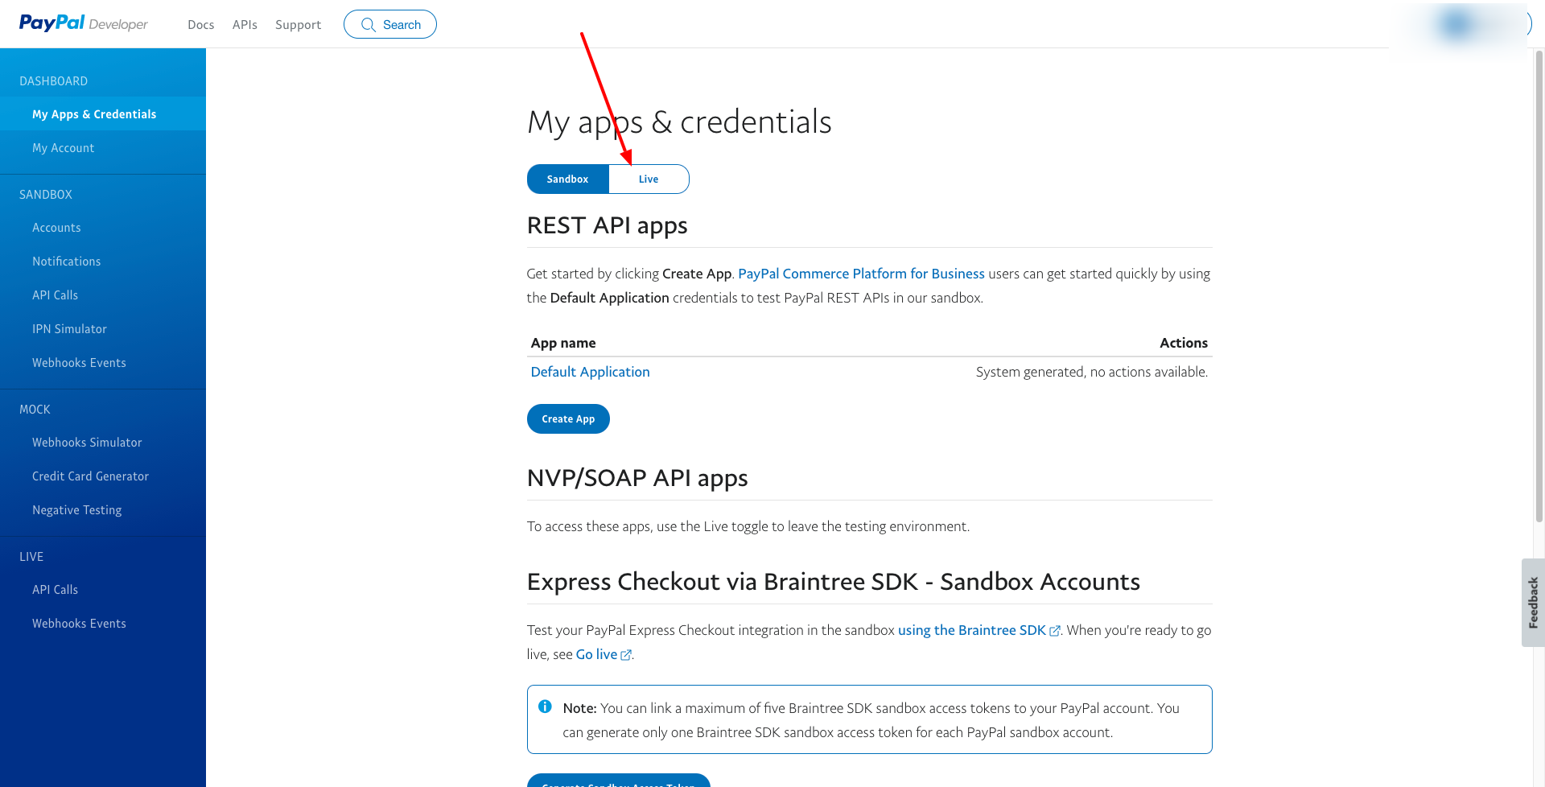Open Credit Card Generator in sidebar

click(90, 476)
